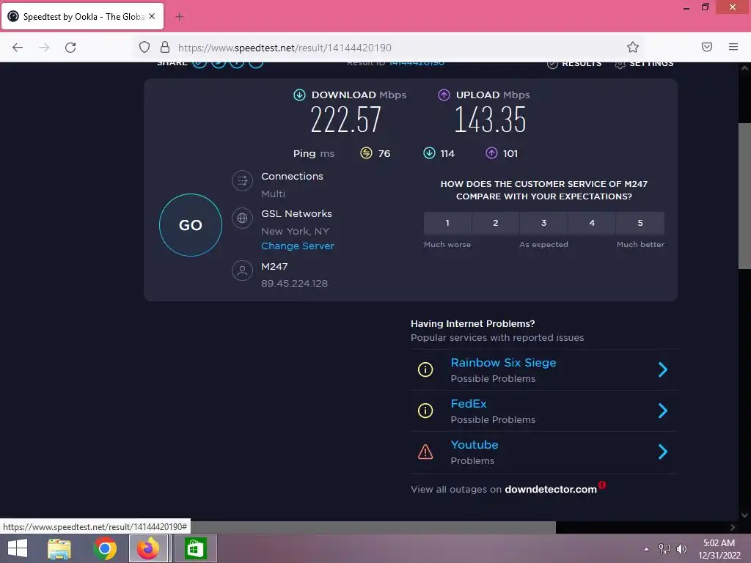The height and width of the screenshot is (563, 751).
Task: Click the upload arrow icon beside UPLOAD
Action: point(444,95)
